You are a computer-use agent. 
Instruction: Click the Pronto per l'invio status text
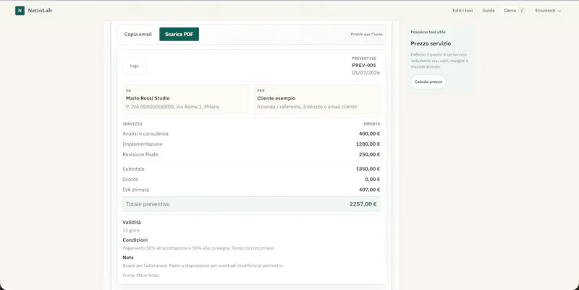tap(366, 34)
